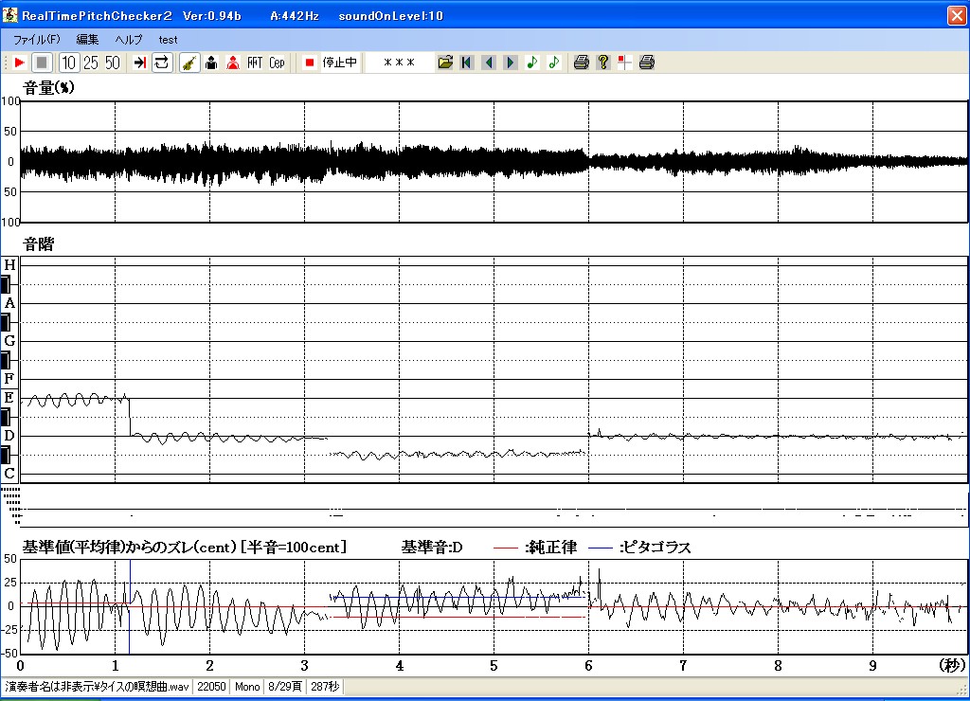
Task: Click the file name ending in .wav in status bar
Action: pyautogui.click(x=98, y=687)
